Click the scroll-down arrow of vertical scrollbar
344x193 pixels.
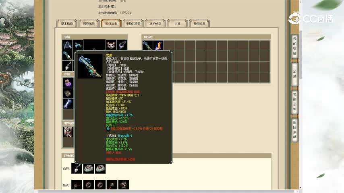pyautogui.click(x=300, y=188)
